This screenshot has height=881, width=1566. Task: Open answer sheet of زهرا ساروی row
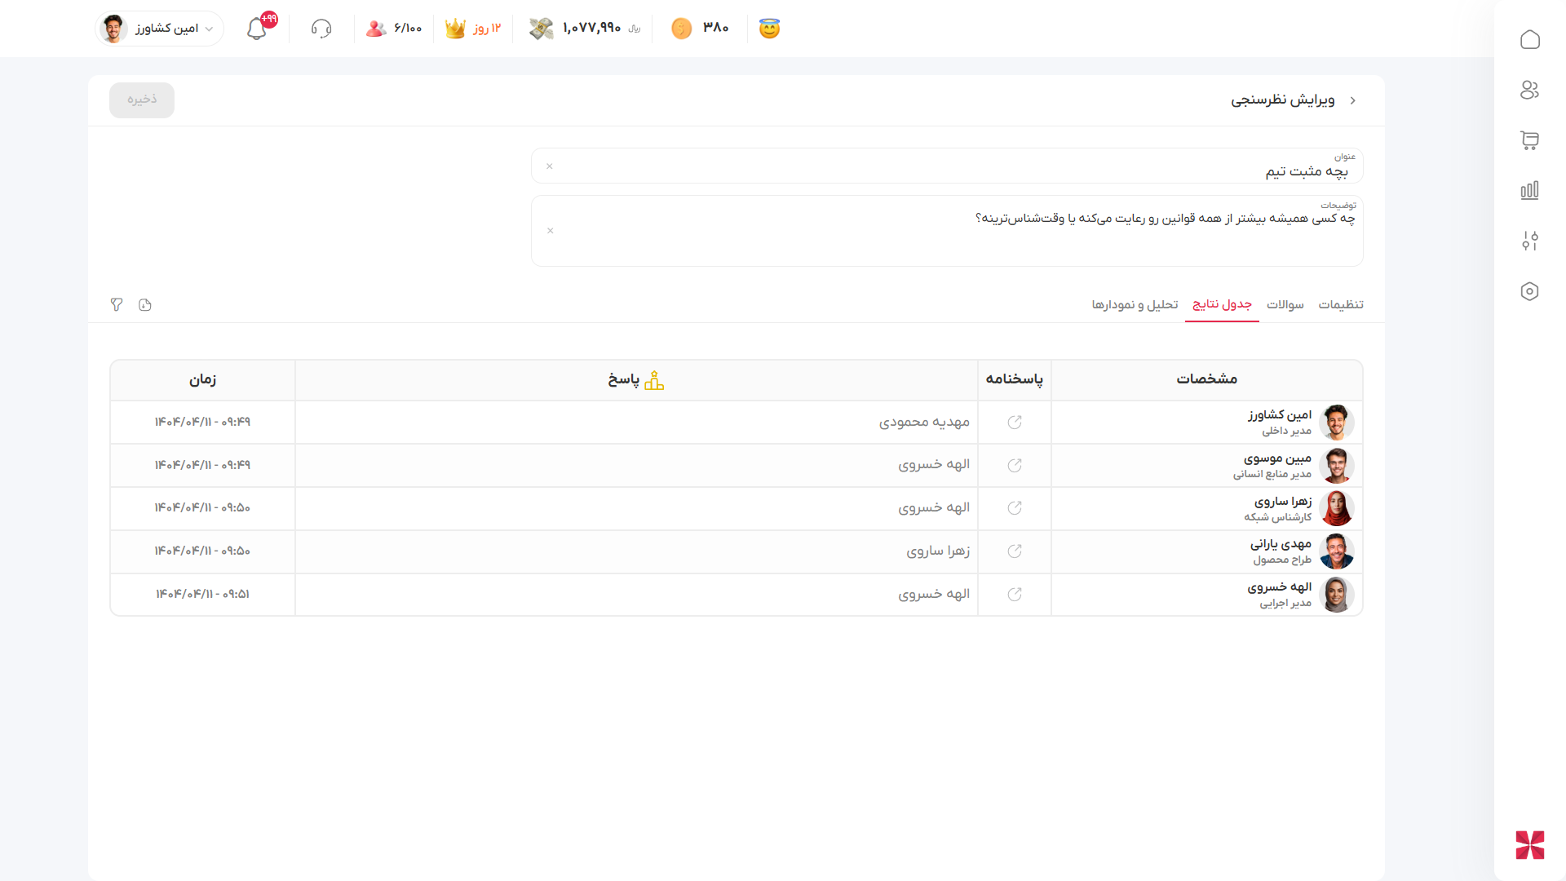coord(1015,507)
